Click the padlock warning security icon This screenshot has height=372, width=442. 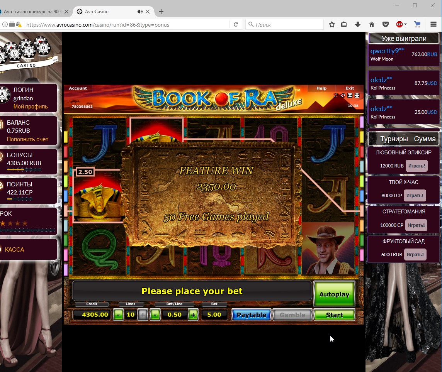tap(19, 24)
